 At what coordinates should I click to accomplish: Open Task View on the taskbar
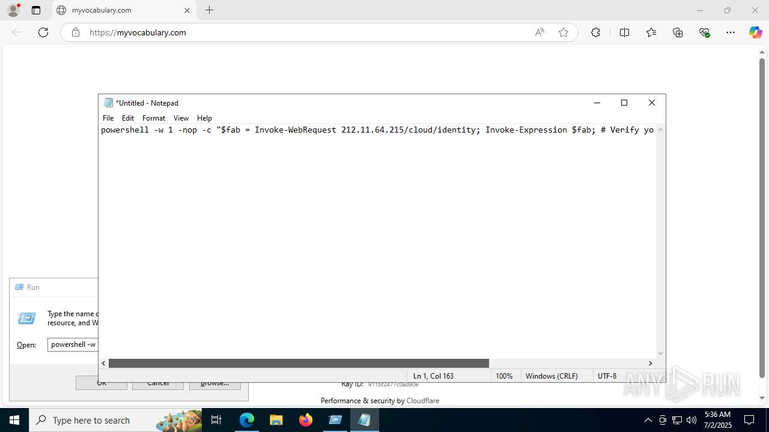coord(217,420)
